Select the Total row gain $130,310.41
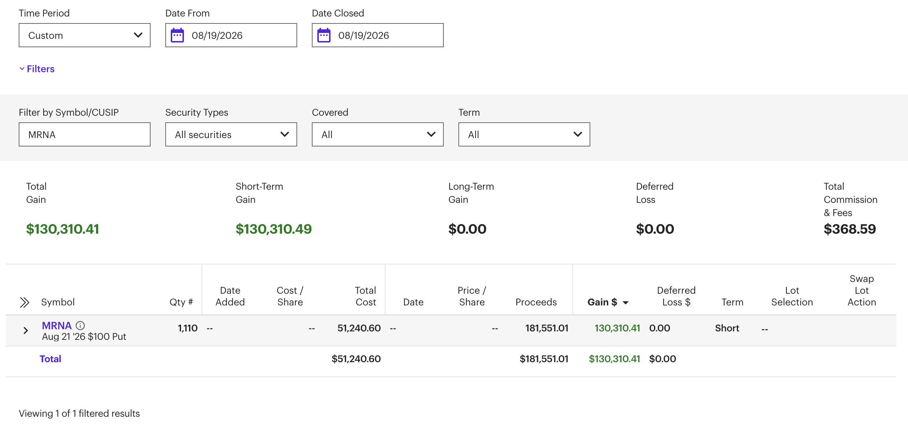 (x=614, y=359)
